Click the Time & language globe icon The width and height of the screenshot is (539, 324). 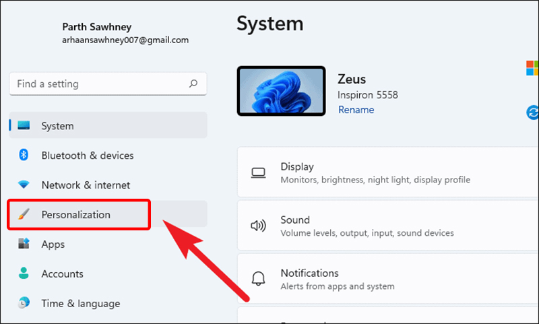(x=24, y=302)
